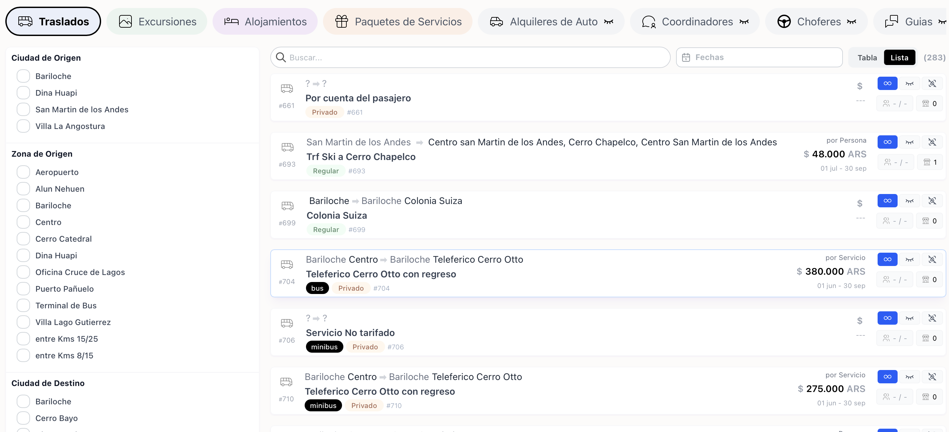The width and height of the screenshot is (949, 432).
Task: Click the passengers icon on row #704
Action: tap(886, 280)
